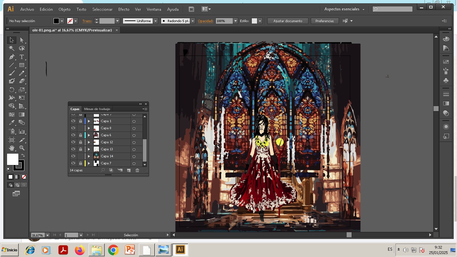Select the Free Transform tool

tap(22, 98)
